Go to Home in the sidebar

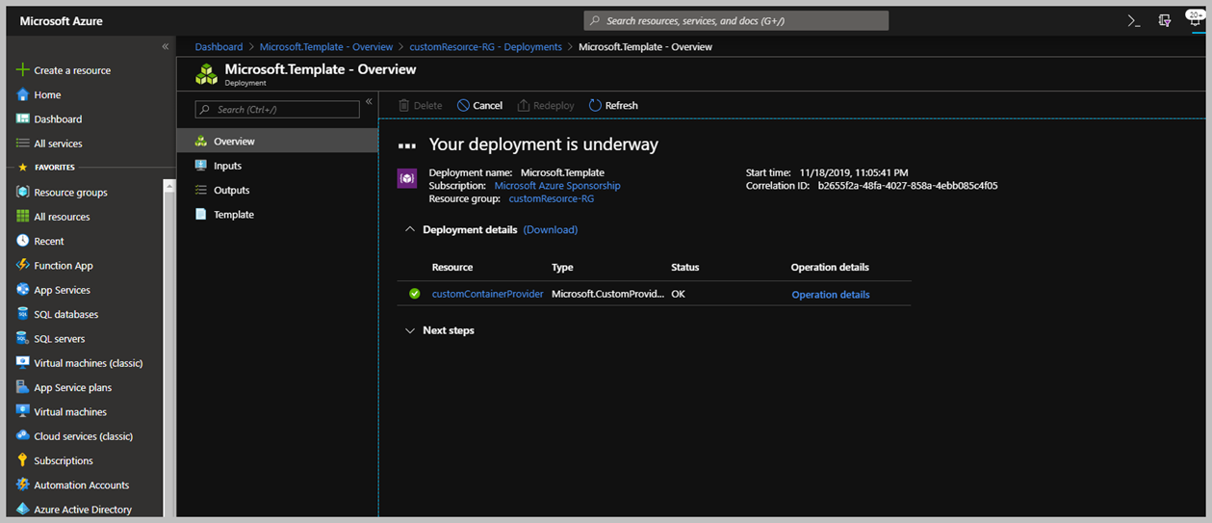[39, 94]
